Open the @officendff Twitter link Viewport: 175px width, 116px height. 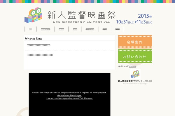(x=127, y=66)
